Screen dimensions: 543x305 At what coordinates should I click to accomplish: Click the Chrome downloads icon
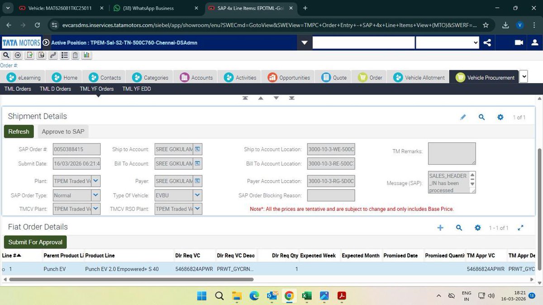[506, 25]
